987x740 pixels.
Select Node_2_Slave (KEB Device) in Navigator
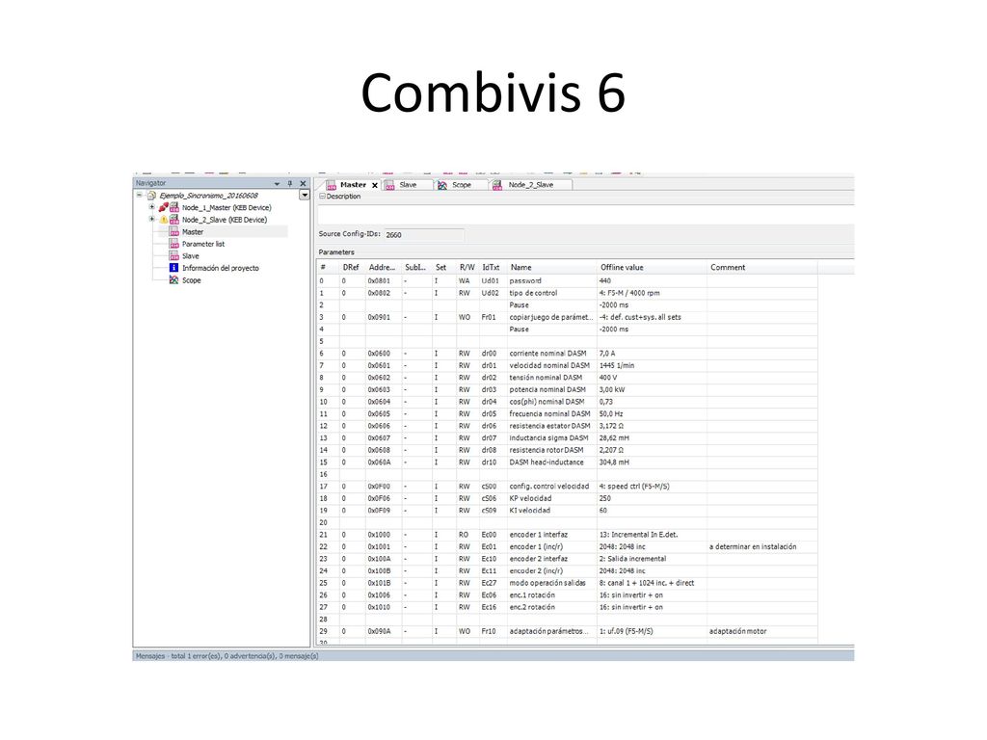[224, 220]
